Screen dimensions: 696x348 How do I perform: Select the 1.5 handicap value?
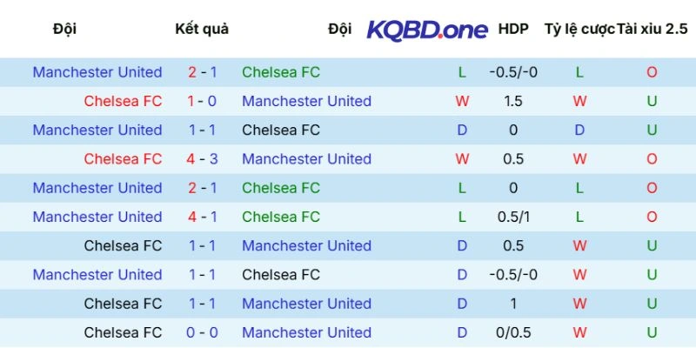[x=513, y=101]
